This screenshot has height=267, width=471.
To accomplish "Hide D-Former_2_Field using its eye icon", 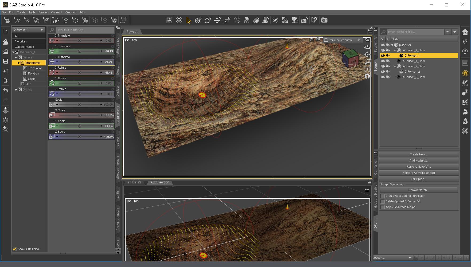I will point(383,77).
